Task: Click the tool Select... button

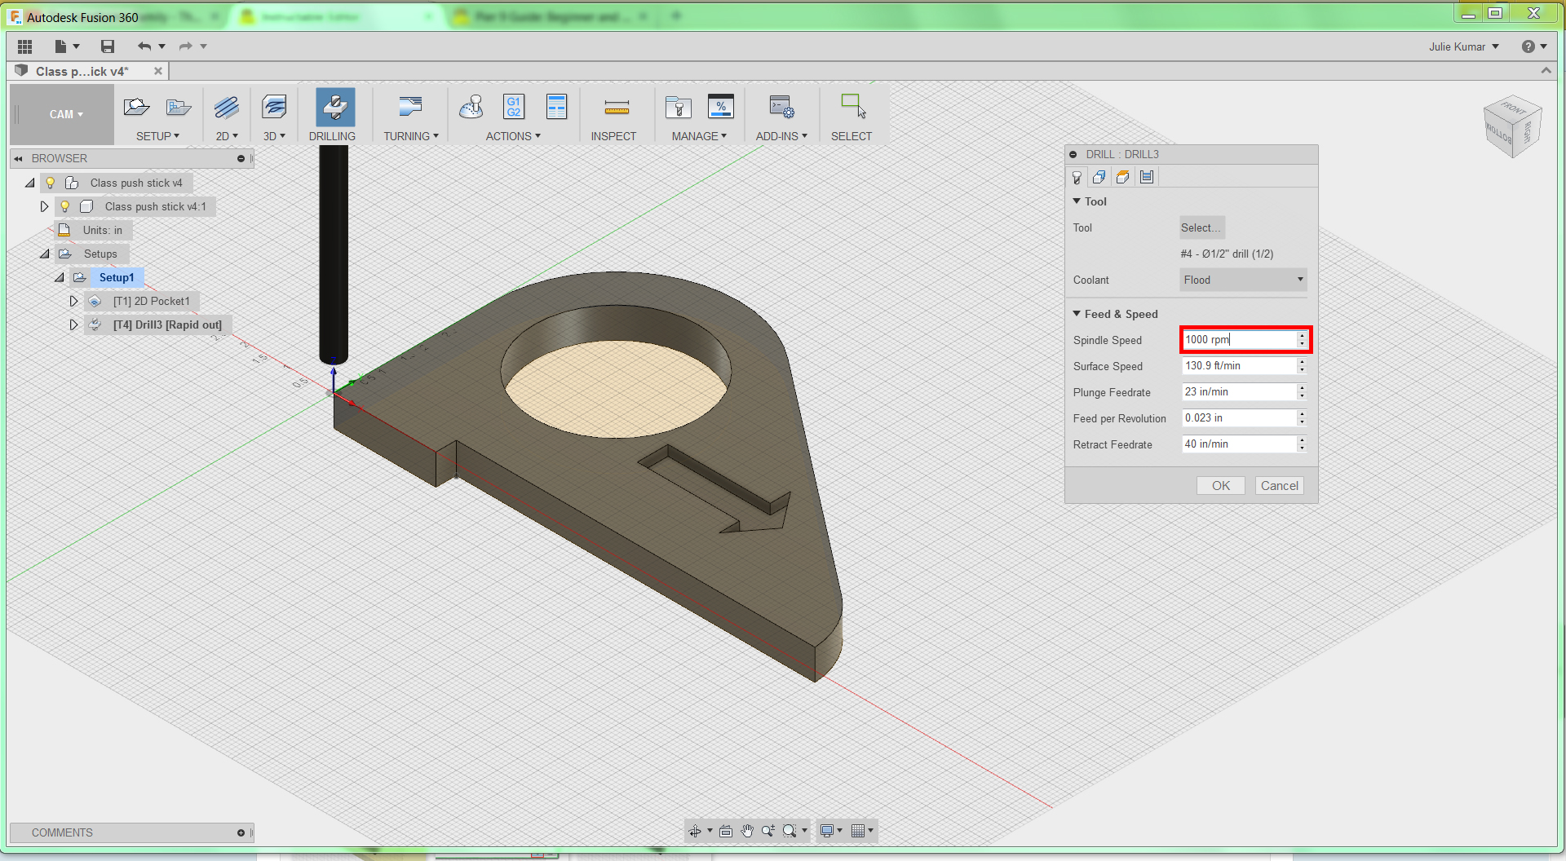Action: (x=1201, y=227)
